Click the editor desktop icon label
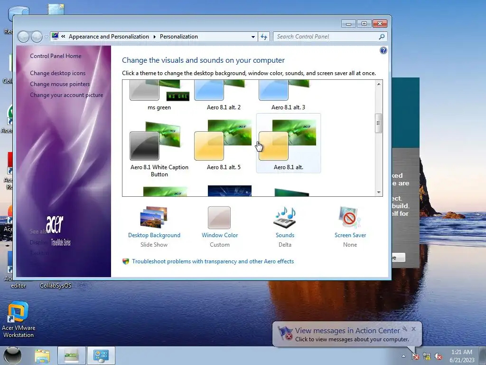 (19, 286)
